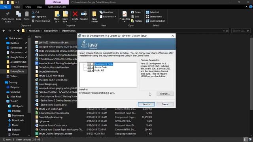253x142 pixels.
Task: Select the Cut command
Action: 35,12
